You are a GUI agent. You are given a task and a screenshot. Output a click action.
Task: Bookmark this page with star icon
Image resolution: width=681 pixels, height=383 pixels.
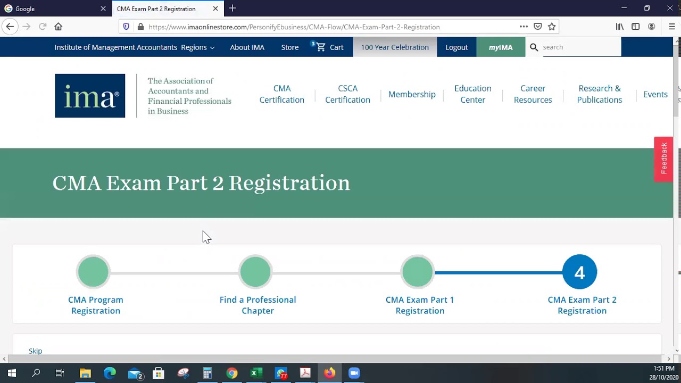tap(552, 27)
